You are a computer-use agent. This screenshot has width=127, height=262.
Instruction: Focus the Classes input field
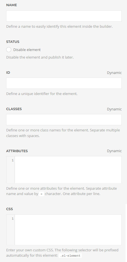coord(64,120)
